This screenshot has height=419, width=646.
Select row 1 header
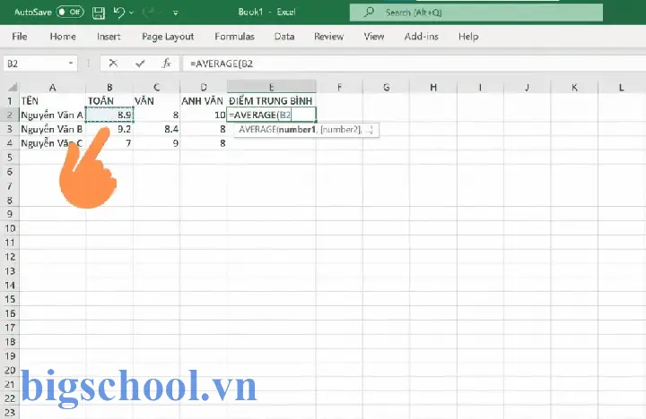(10, 101)
